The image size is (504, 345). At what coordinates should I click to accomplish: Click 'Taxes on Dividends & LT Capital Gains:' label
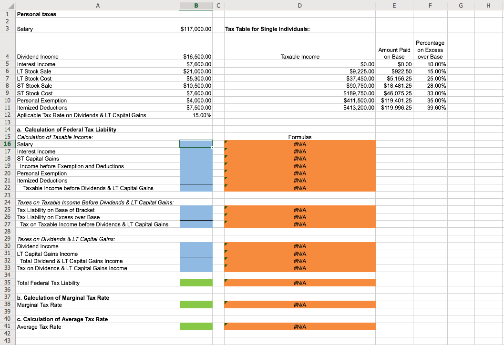coord(66,239)
